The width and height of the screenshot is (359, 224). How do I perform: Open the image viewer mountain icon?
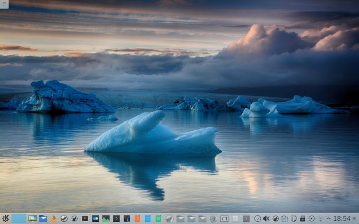click(x=106, y=218)
